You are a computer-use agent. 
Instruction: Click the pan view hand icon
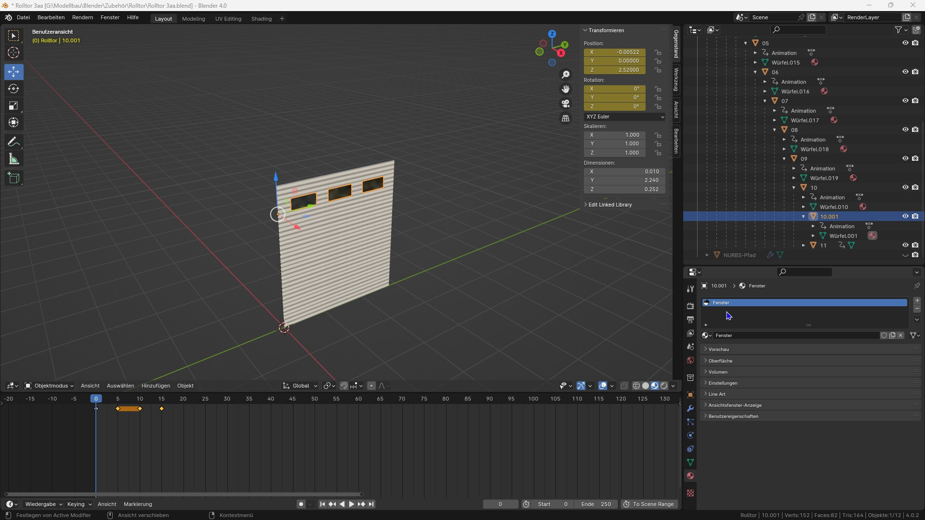[x=566, y=89]
